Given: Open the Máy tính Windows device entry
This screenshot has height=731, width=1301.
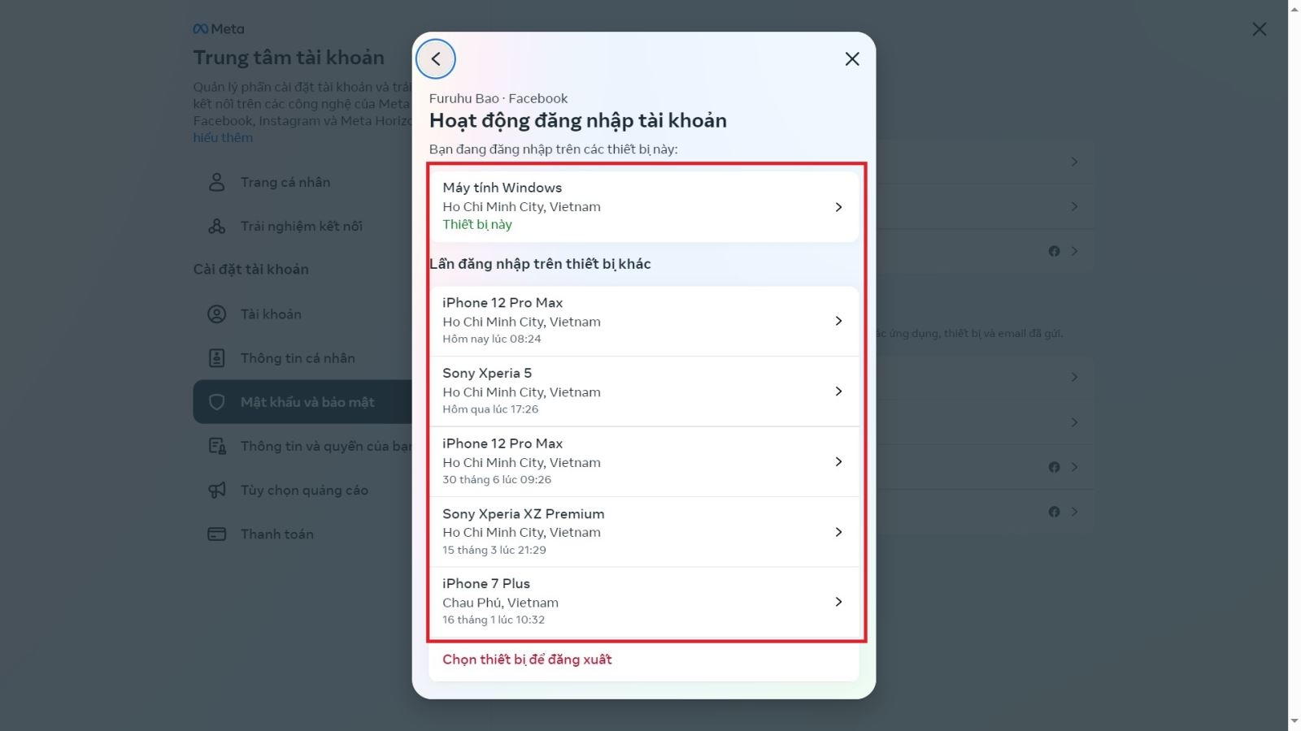Looking at the screenshot, I should [644, 206].
